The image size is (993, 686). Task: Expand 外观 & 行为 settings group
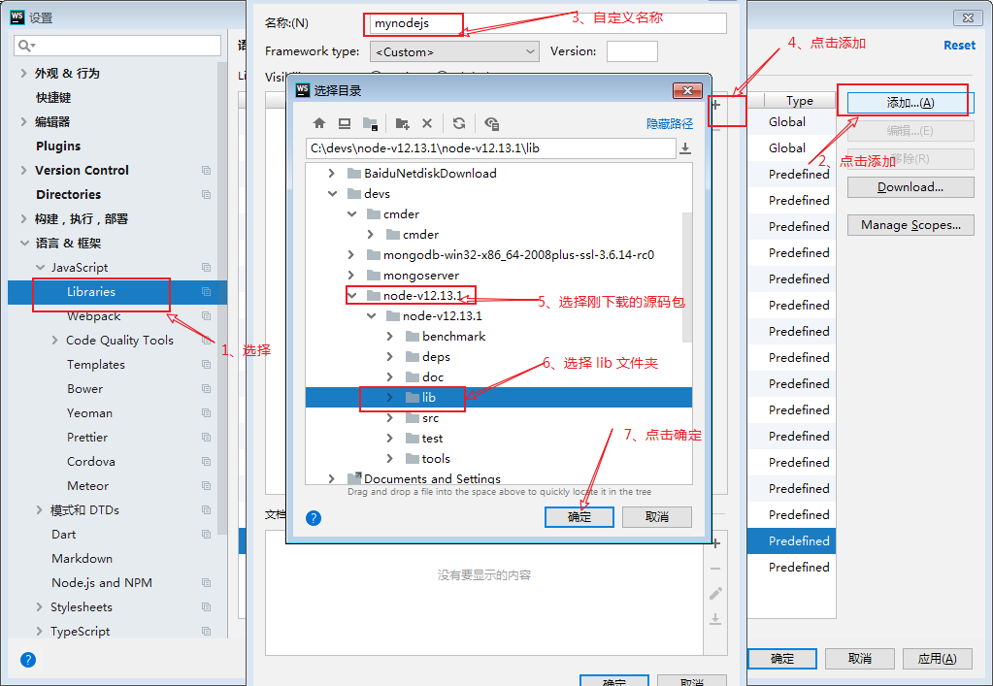tap(24, 73)
